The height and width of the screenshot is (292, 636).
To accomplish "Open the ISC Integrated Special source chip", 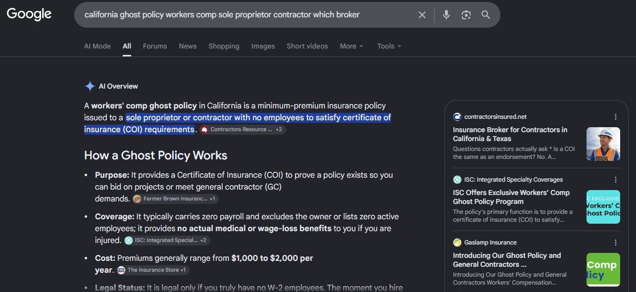I will [167, 241].
